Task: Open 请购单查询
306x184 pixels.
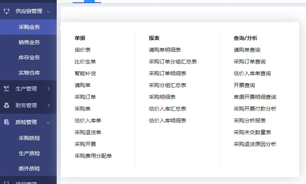Action: click(247, 50)
